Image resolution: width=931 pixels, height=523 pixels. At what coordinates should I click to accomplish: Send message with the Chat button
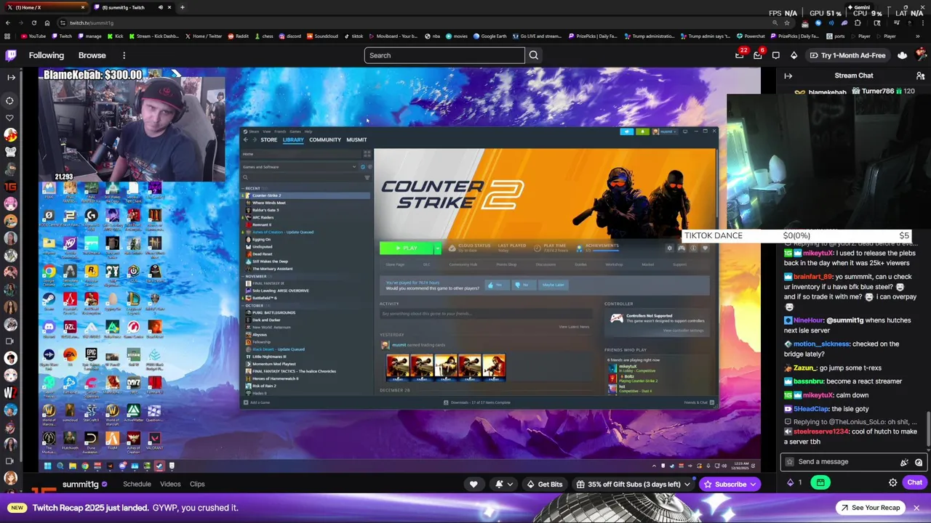click(914, 483)
